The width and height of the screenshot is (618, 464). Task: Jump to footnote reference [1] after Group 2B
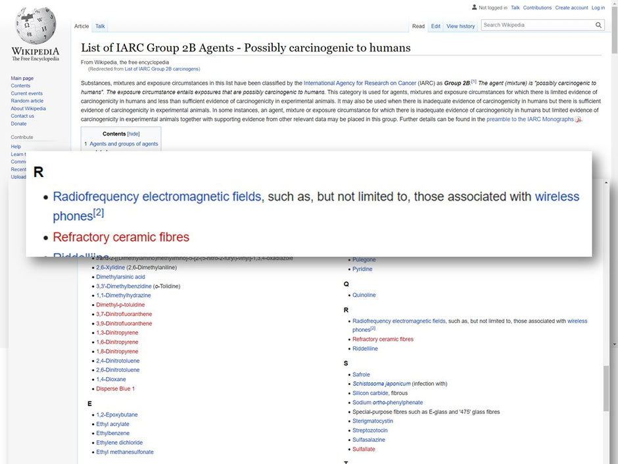point(474,82)
